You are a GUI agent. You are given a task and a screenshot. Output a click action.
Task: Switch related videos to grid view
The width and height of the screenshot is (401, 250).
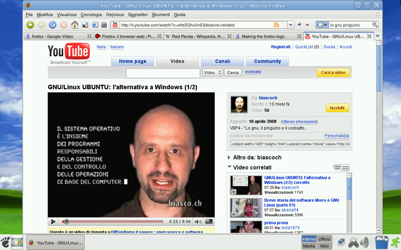[x=345, y=168]
